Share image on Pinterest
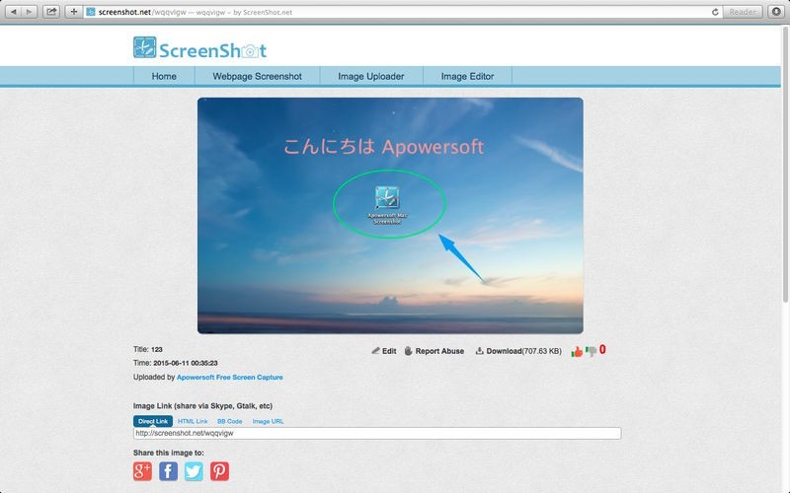The height and width of the screenshot is (493, 790). click(219, 471)
